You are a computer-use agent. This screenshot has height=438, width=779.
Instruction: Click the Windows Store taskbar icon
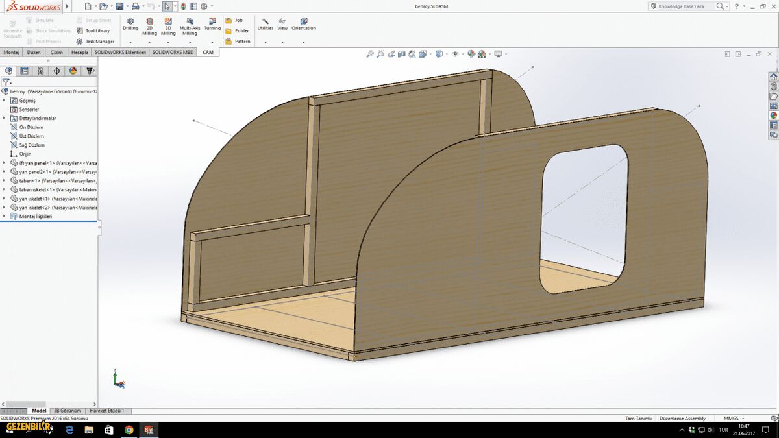pos(109,430)
